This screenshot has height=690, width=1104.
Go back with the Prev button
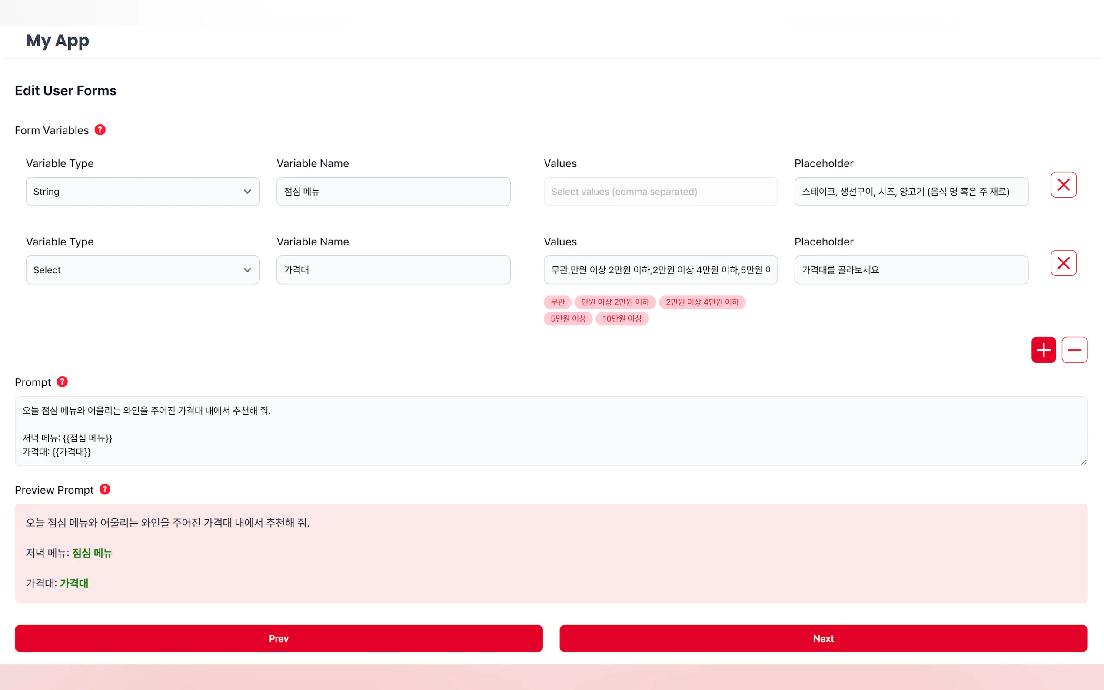coord(279,638)
